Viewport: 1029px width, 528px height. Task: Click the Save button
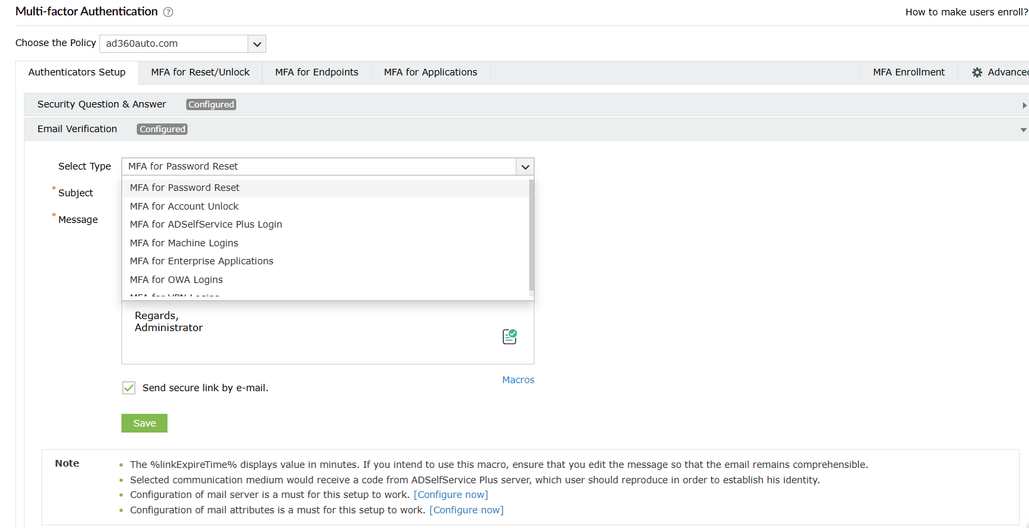pos(144,423)
